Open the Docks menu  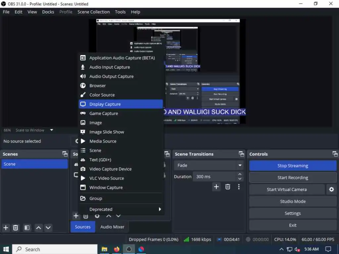(48, 12)
